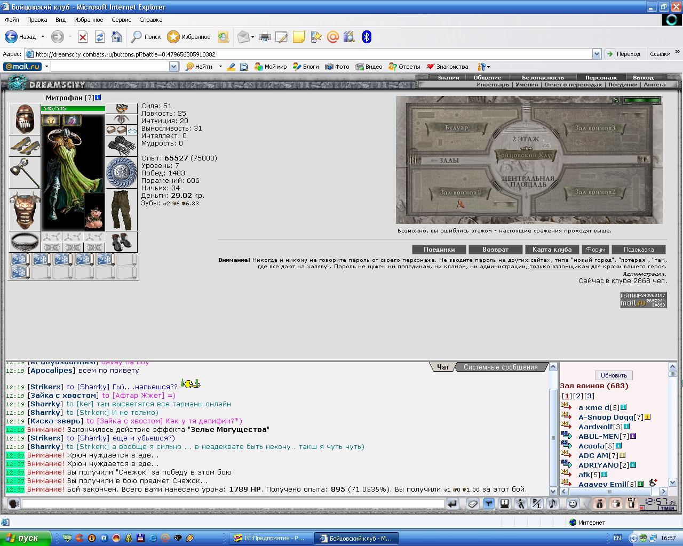Click the Поединки button
This screenshot has height=546, width=683.
439,249
